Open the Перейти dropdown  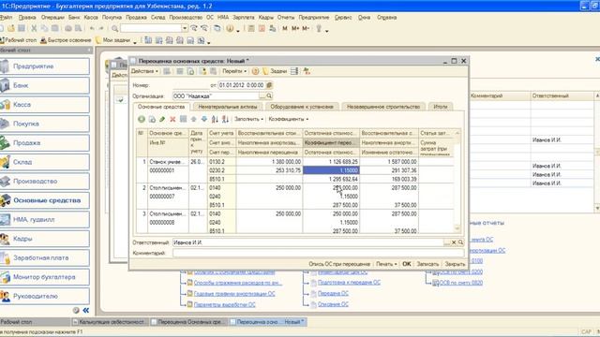coord(234,71)
